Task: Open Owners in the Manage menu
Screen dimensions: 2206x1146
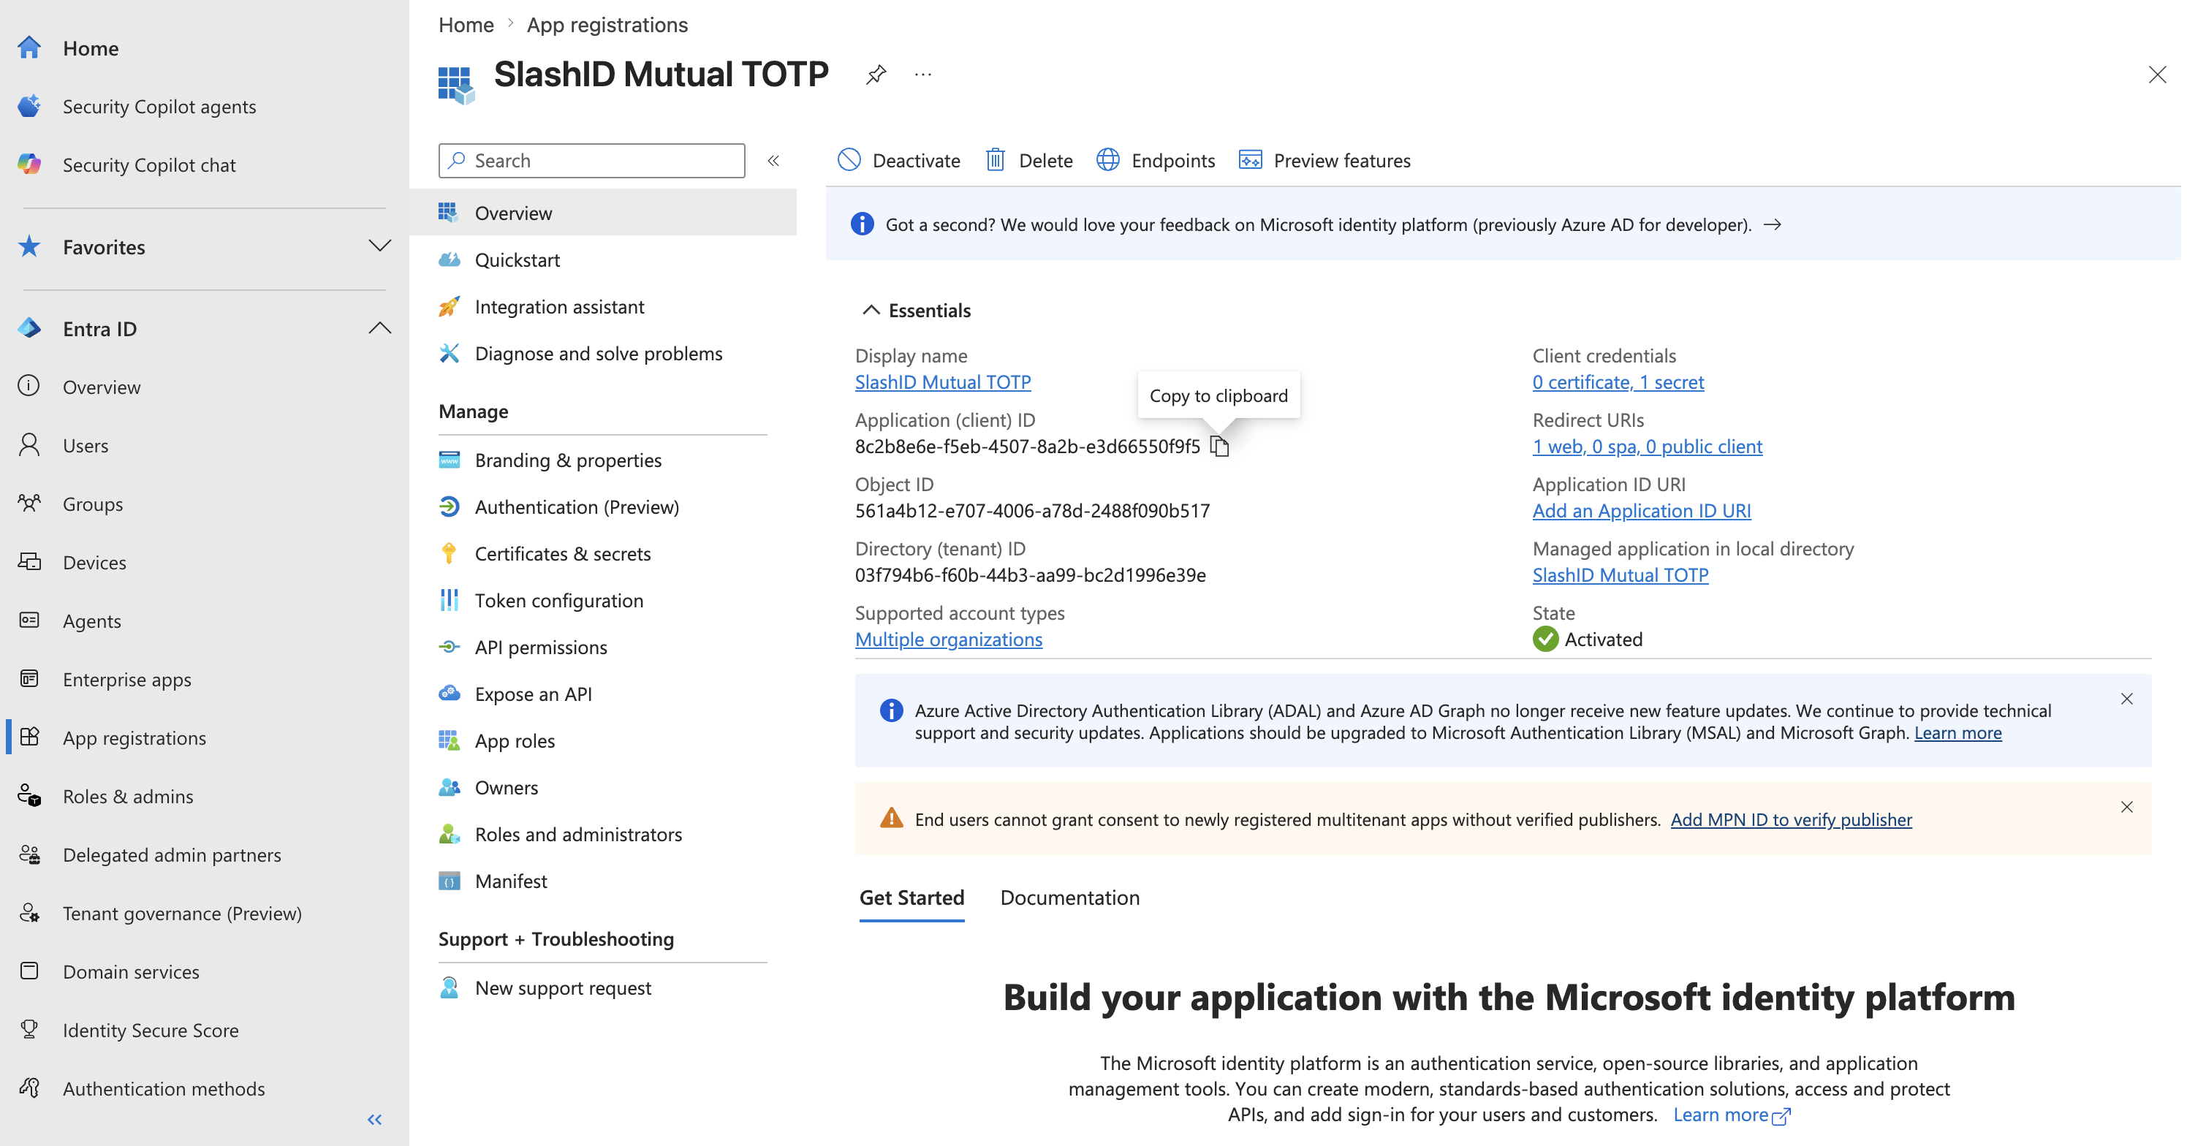Action: point(506,787)
